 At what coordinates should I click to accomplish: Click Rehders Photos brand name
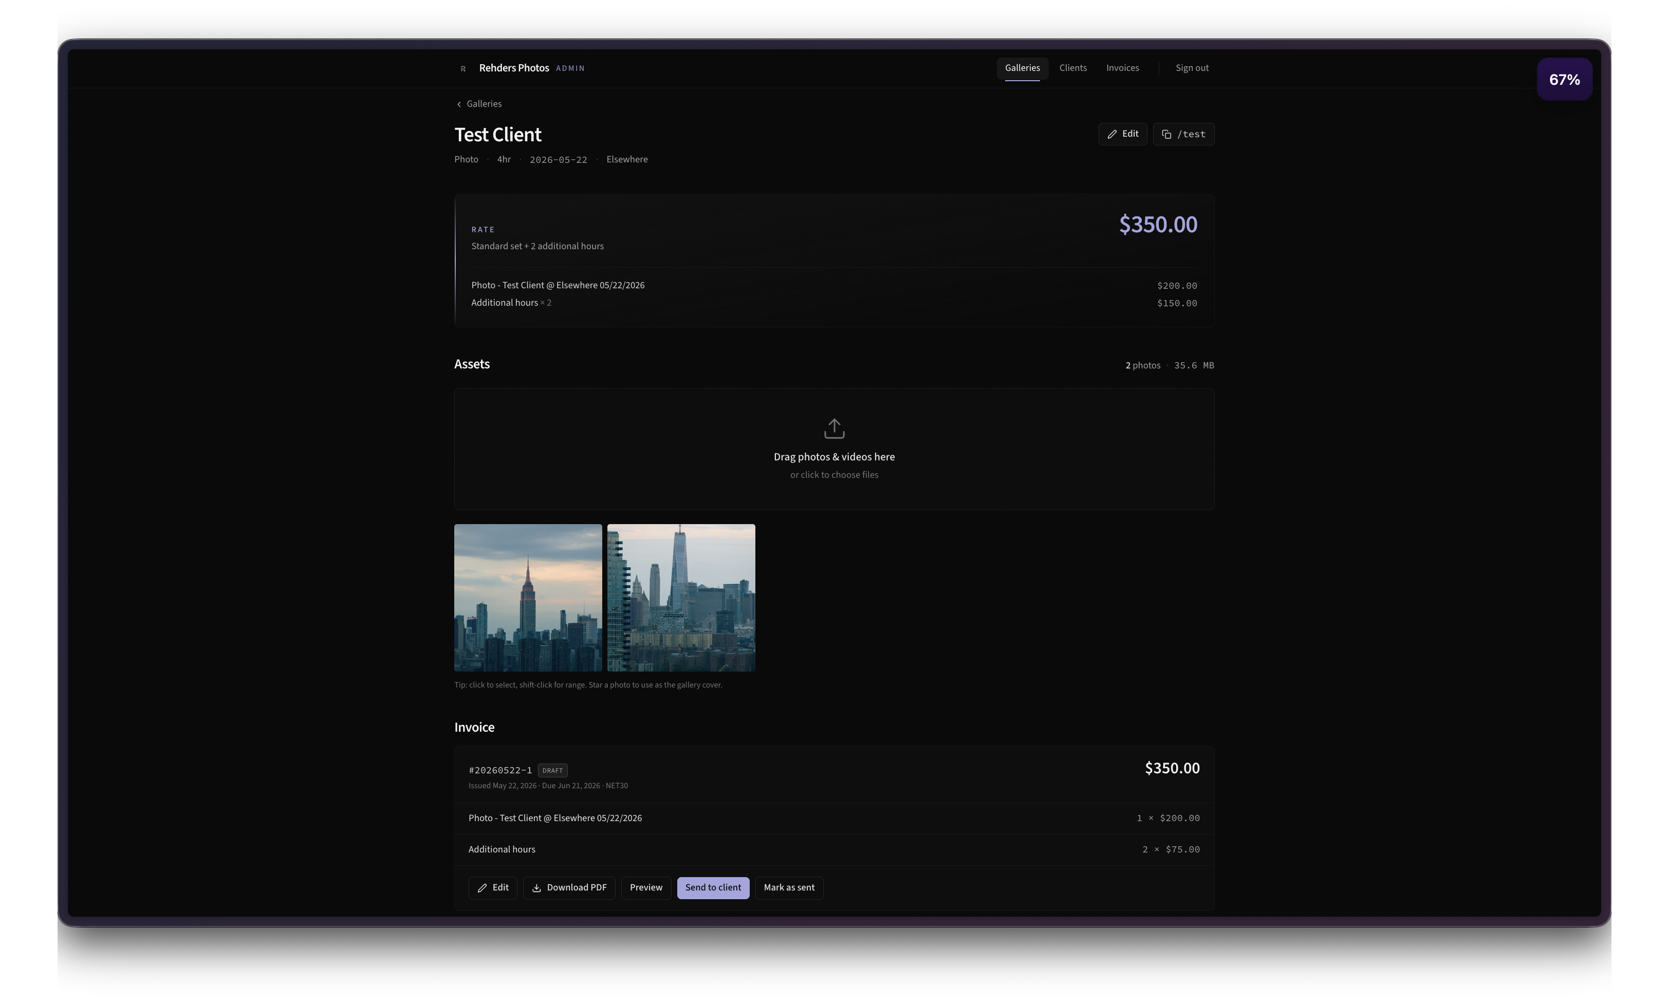513,68
